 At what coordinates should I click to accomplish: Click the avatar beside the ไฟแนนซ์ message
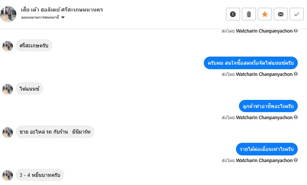click(x=7, y=89)
